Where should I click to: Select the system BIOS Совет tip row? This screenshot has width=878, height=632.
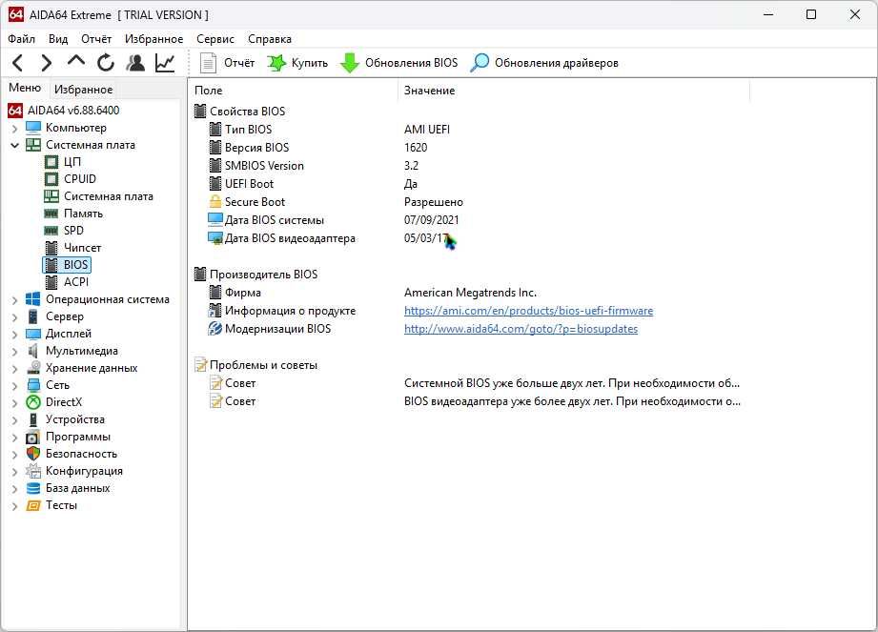[470, 383]
